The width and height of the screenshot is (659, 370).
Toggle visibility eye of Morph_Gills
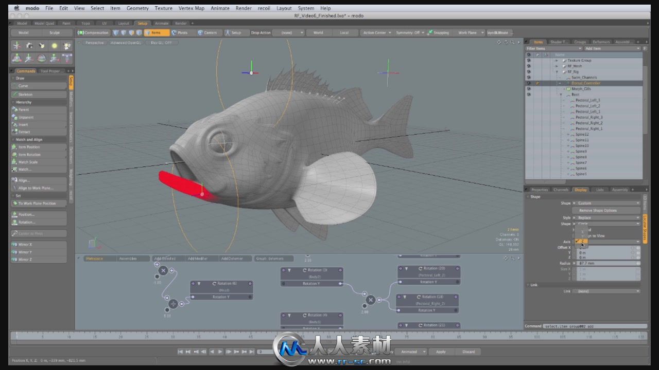tap(529, 88)
